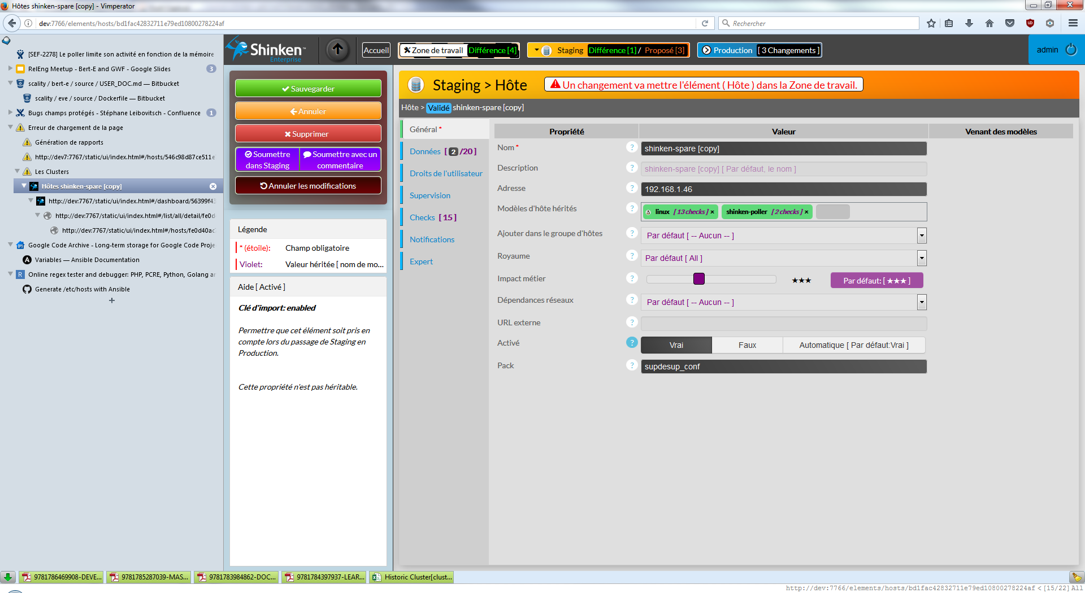
Task: Click the red Supprimer button
Action: pyautogui.click(x=308, y=134)
